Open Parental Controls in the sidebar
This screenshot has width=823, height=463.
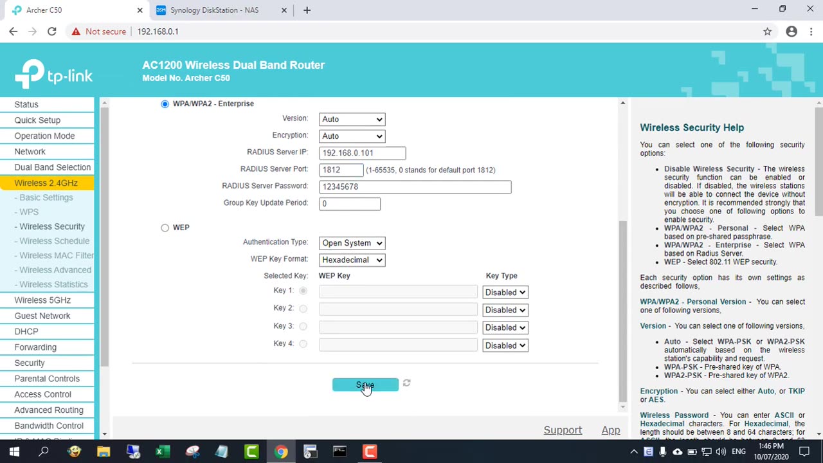pyautogui.click(x=47, y=379)
